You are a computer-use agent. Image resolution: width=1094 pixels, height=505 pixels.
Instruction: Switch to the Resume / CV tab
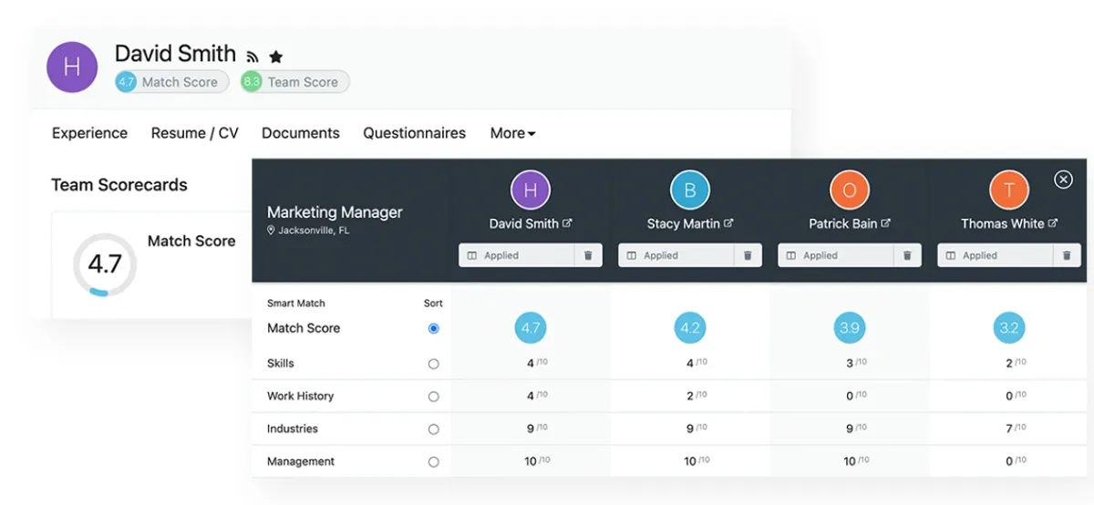194,133
